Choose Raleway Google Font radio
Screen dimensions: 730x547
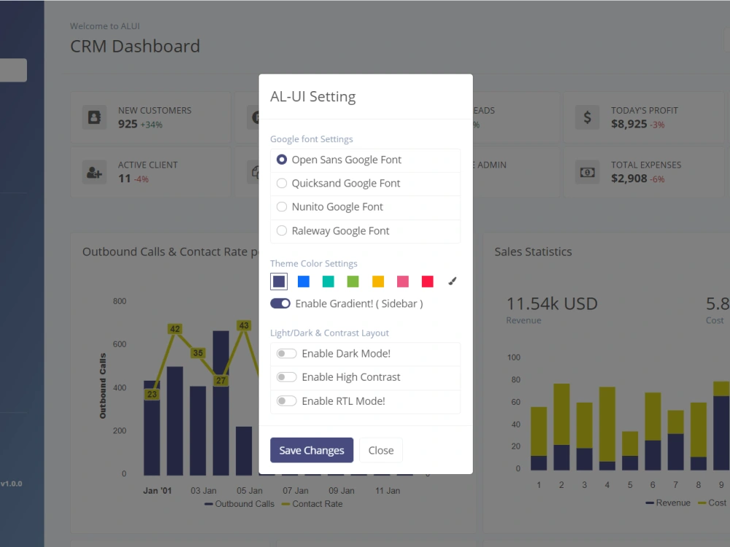click(282, 230)
